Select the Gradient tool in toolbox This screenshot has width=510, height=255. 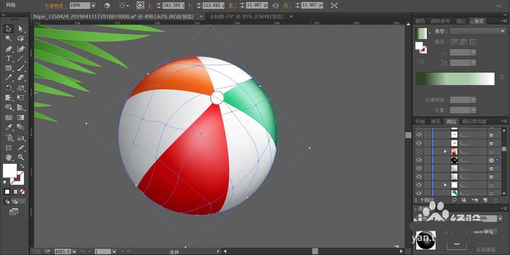click(20, 118)
